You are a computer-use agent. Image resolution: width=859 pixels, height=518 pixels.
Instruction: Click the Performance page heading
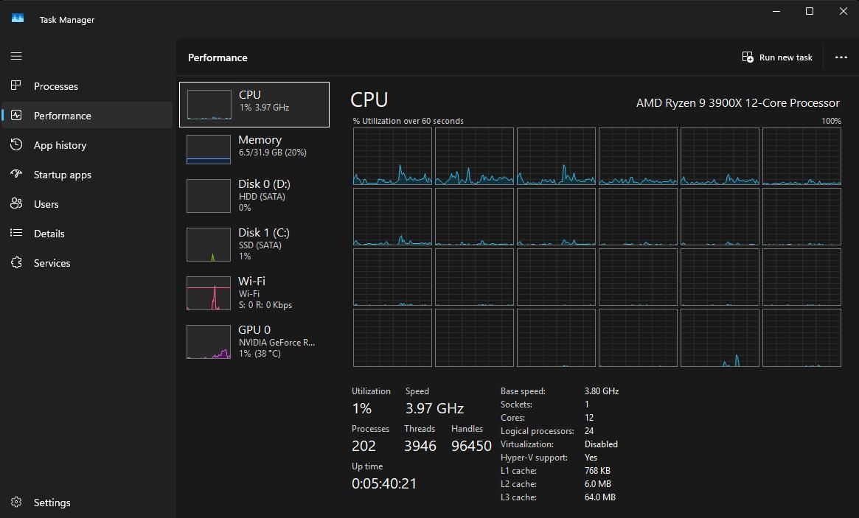coord(218,57)
